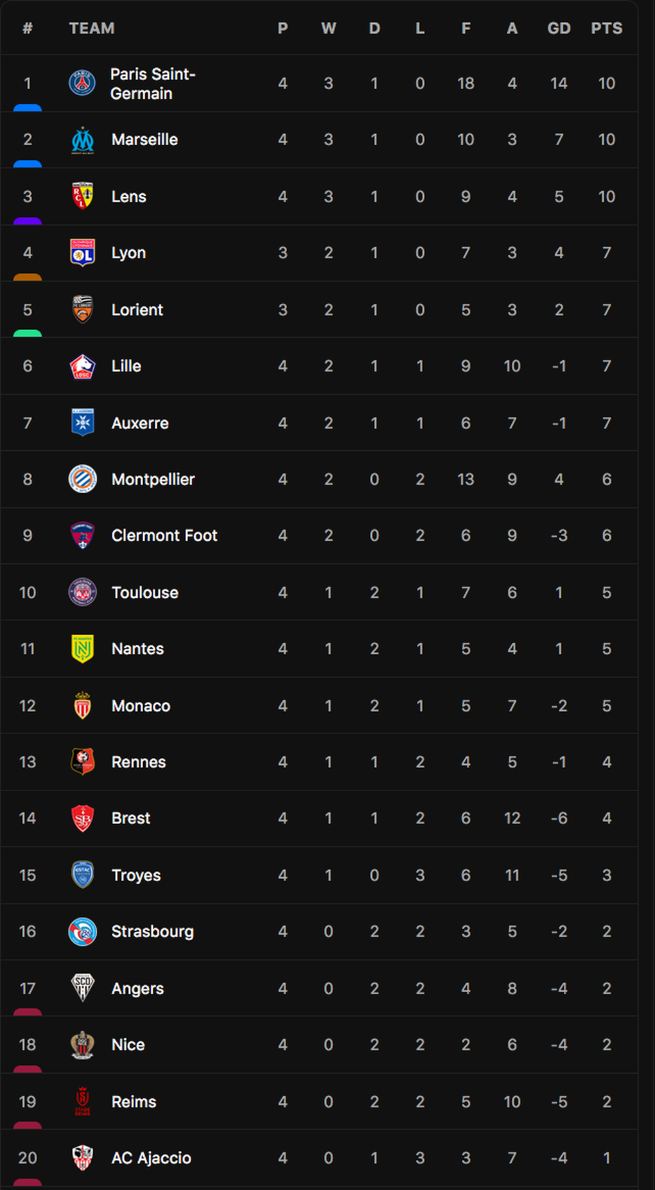Click the blue qualification marker under rank 1
This screenshot has width=655, height=1190.
[28, 108]
